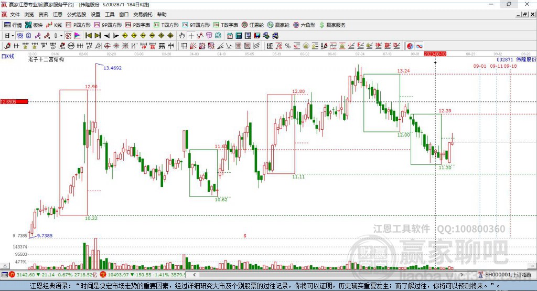Click 日K线 label at chart top left
This screenshot has height=291, width=537.
[8, 56]
